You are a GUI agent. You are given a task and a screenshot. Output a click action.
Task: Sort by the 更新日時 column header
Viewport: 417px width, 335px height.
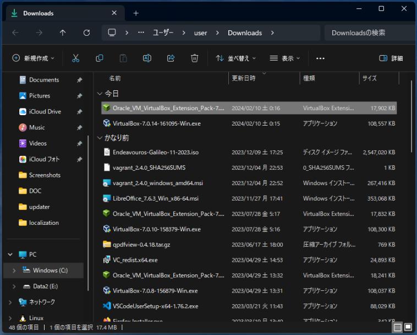tap(264, 78)
